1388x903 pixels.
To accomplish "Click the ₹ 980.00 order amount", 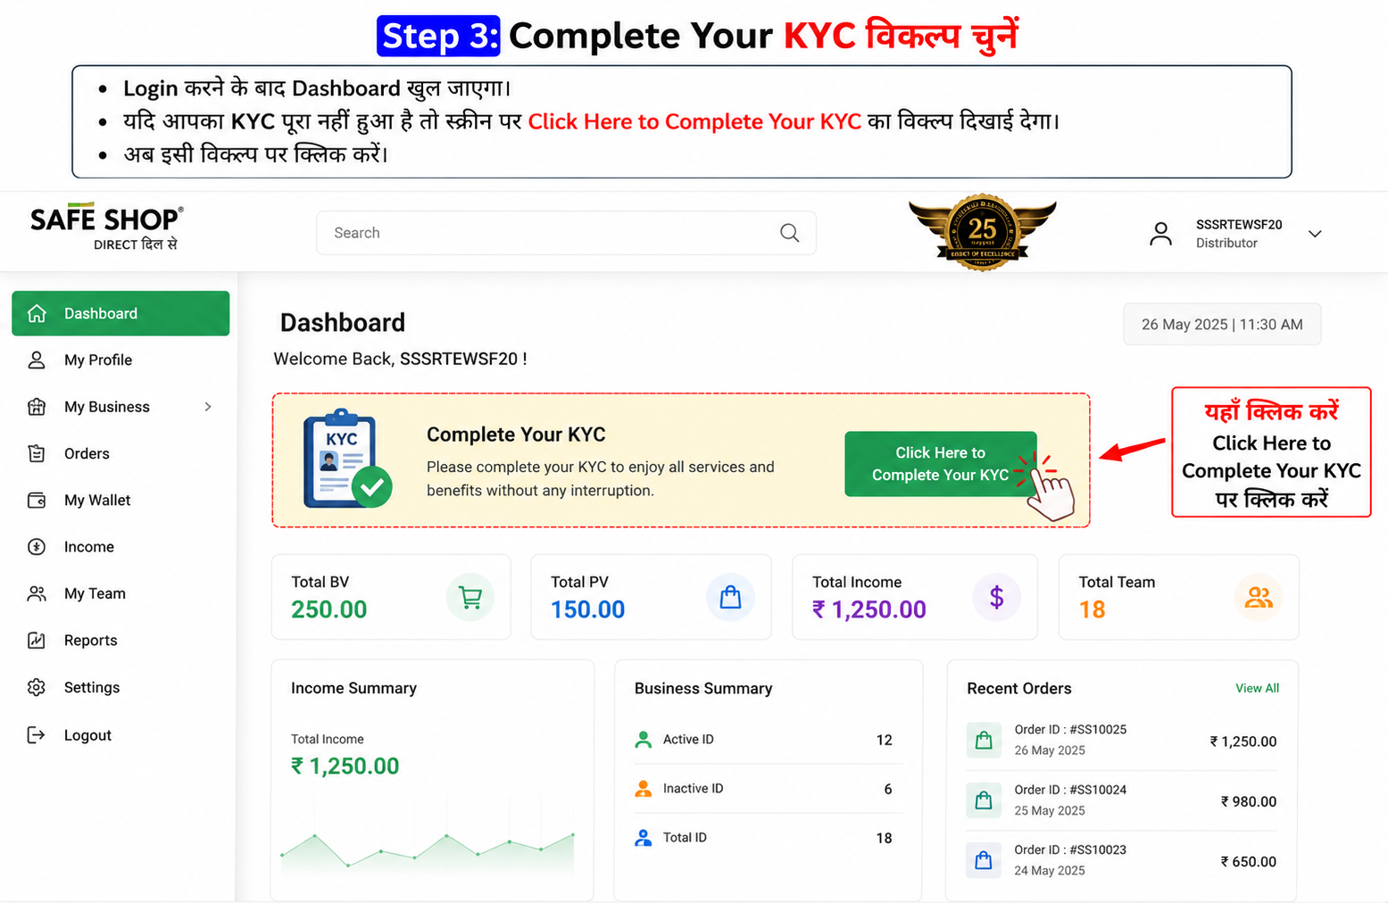I will [x=1248, y=801].
